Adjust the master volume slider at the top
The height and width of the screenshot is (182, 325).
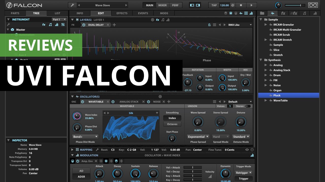pos(295,5)
